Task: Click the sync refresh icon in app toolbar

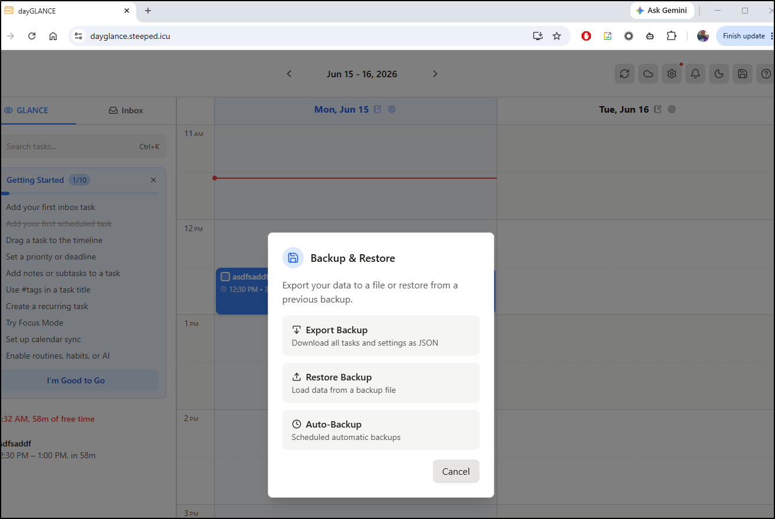Action: coord(625,74)
